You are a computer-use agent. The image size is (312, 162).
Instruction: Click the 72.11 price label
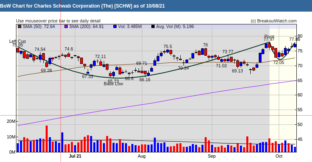[x=100, y=56]
